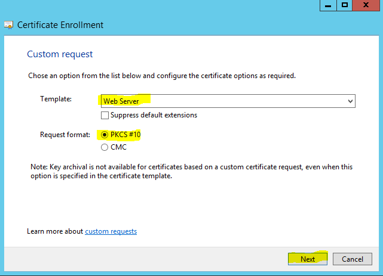
Task: Click the Web Server value in Template box
Action: (121, 101)
